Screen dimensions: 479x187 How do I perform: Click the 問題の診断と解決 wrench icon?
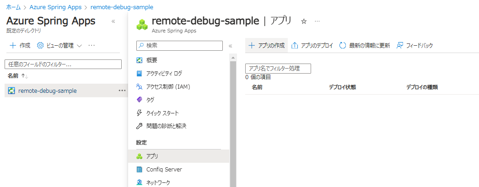(139, 126)
